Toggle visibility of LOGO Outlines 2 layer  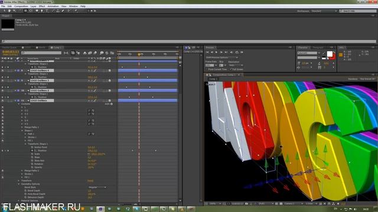(x=2, y=91)
